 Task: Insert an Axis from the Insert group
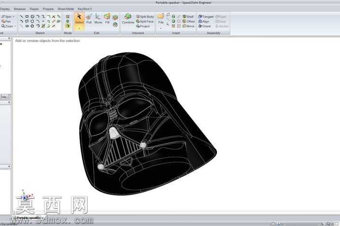(168, 19)
